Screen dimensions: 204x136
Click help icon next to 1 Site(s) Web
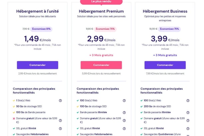[60, 100]
